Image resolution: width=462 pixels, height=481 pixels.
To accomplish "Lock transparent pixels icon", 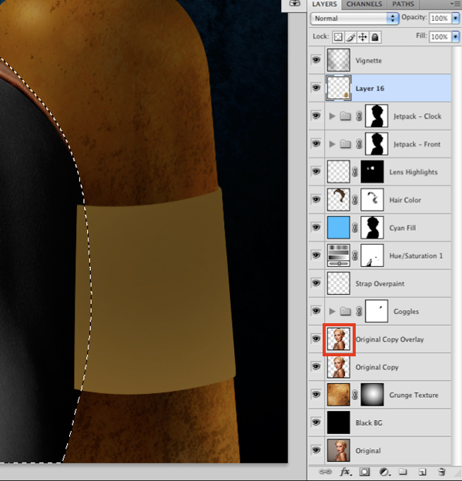I will click(x=338, y=37).
